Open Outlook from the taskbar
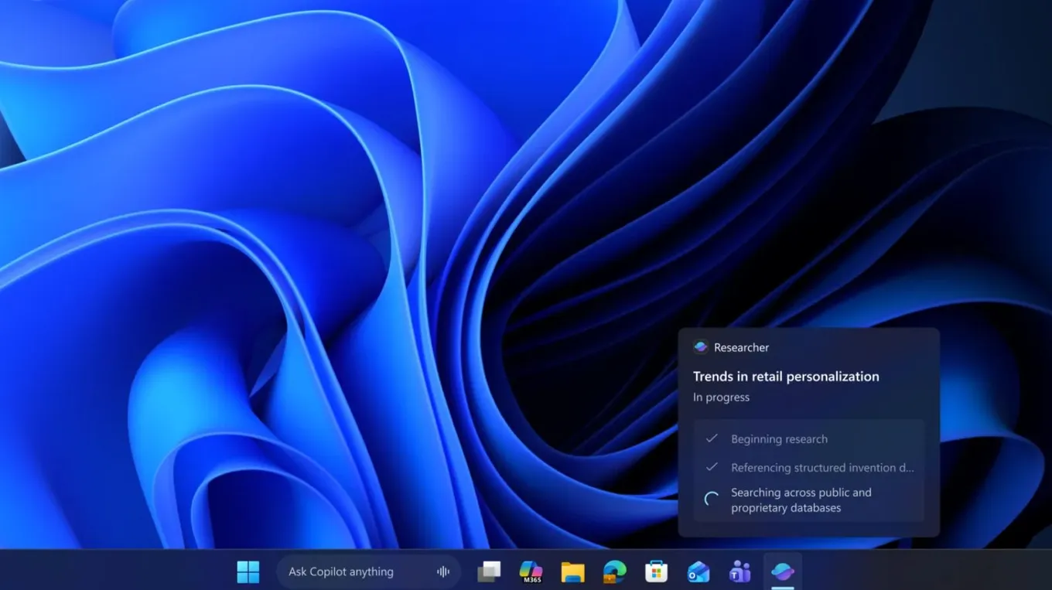The height and width of the screenshot is (590, 1052). [x=698, y=571]
